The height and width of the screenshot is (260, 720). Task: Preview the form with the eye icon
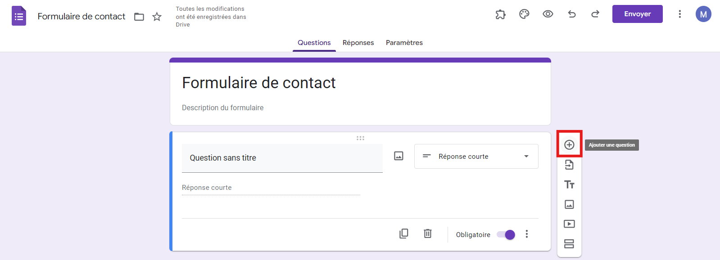(548, 14)
